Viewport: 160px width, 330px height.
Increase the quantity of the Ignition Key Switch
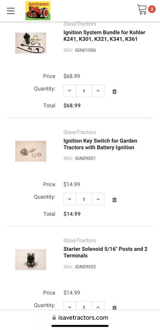pyautogui.click(x=98, y=199)
